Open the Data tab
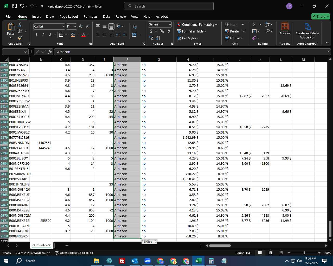 coord(106,16)
